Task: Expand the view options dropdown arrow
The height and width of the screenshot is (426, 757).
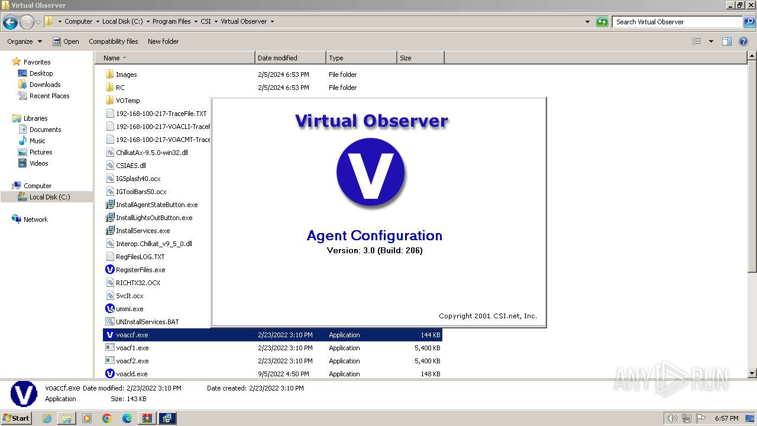Action: tap(711, 41)
